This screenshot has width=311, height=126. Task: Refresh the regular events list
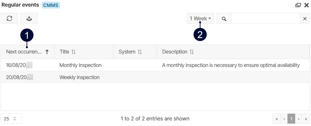[9, 18]
